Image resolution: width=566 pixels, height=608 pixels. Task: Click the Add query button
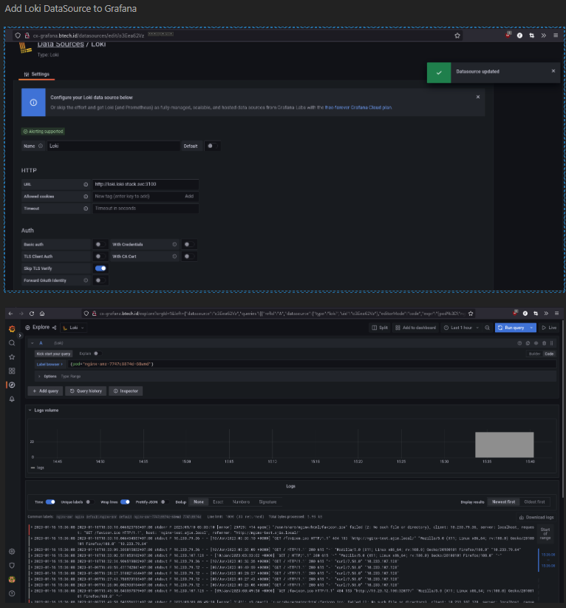(45, 391)
